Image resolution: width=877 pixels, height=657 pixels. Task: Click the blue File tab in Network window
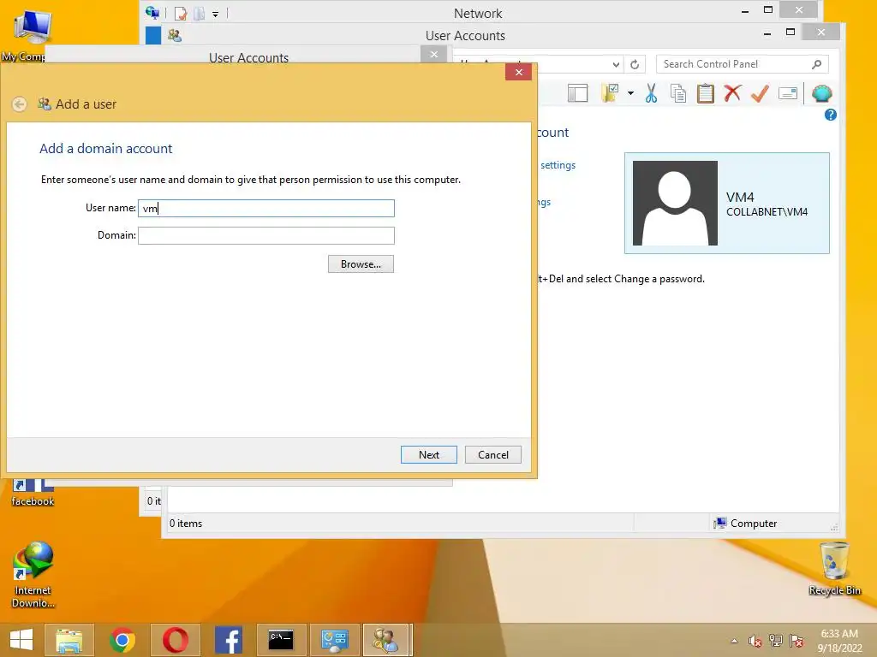coord(153,35)
